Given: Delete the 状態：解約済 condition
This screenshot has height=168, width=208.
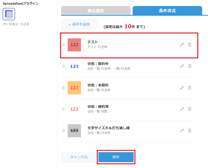Looking at the screenshot, I should pos(190,109).
